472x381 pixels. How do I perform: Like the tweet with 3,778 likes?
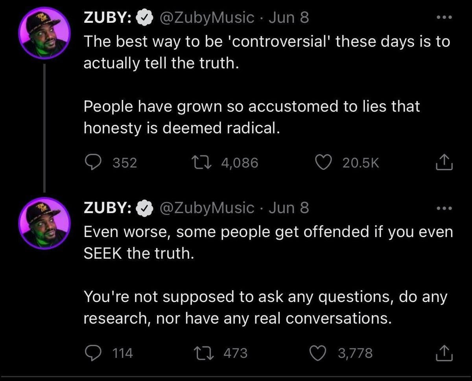click(319, 353)
